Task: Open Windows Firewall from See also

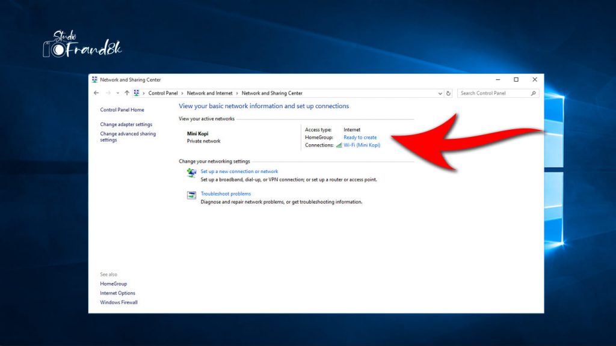Action: pos(117,302)
